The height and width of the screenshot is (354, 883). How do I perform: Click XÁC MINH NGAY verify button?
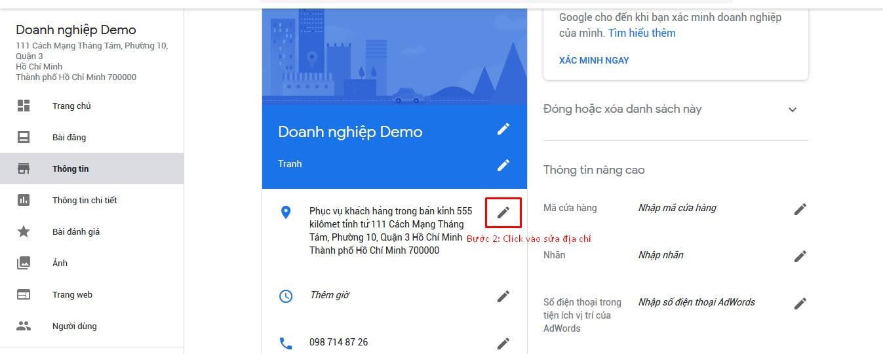pyautogui.click(x=594, y=60)
